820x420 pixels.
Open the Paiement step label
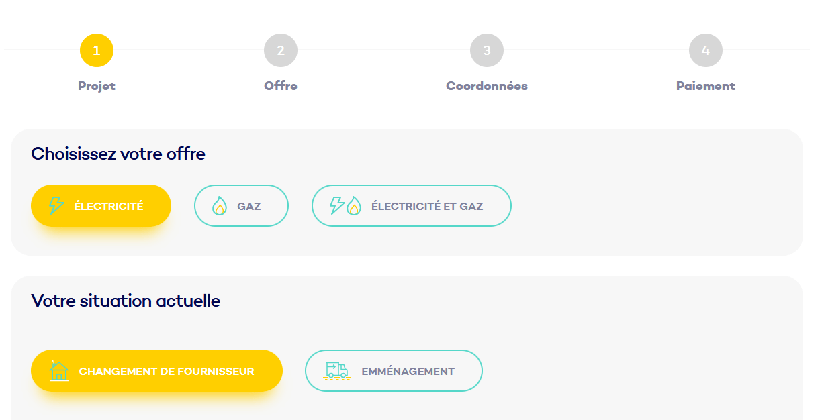coord(706,86)
